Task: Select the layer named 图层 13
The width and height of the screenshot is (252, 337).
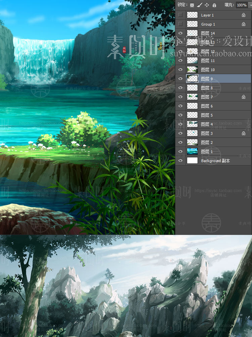Action: [208, 42]
